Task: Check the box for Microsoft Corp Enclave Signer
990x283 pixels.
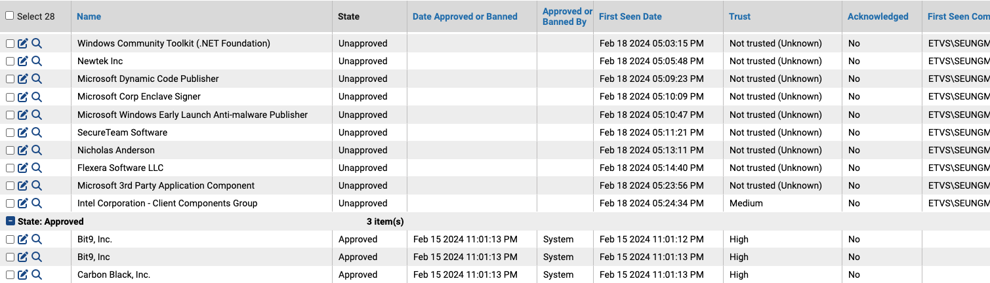Action: 10,97
